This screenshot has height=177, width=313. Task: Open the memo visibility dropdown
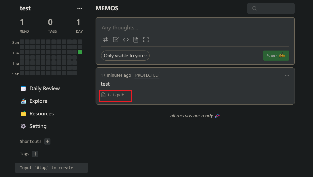tap(125, 56)
